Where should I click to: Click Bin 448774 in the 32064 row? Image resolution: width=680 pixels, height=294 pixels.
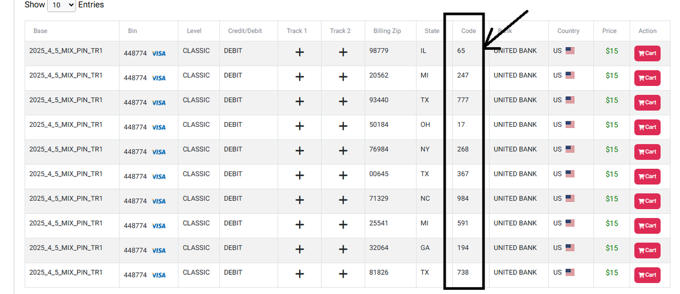click(x=135, y=250)
